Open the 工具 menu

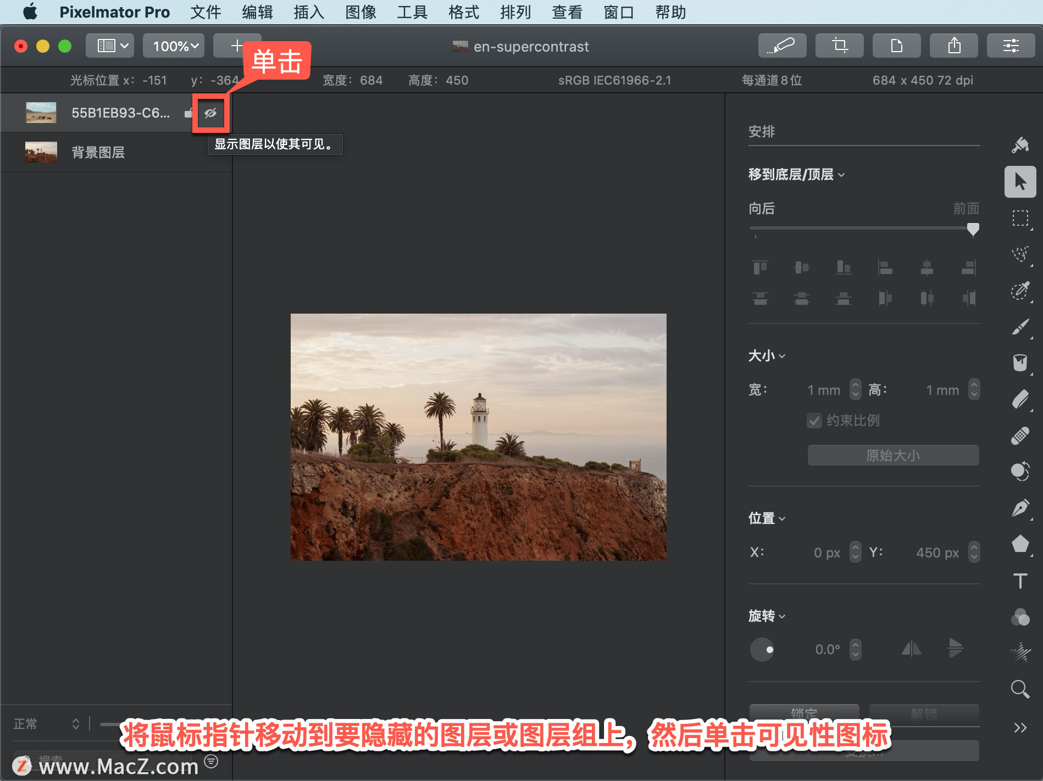pyautogui.click(x=412, y=12)
